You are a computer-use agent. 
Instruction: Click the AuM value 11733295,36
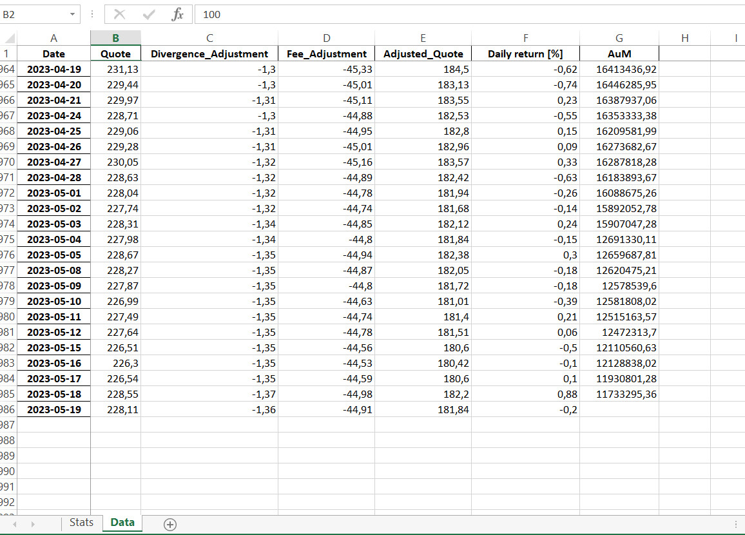point(619,394)
